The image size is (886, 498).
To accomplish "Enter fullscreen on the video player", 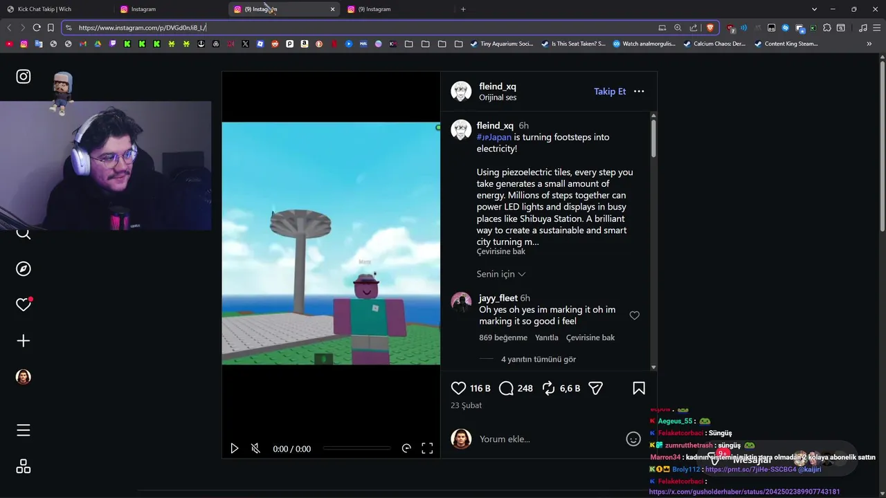I will [427, 448].
